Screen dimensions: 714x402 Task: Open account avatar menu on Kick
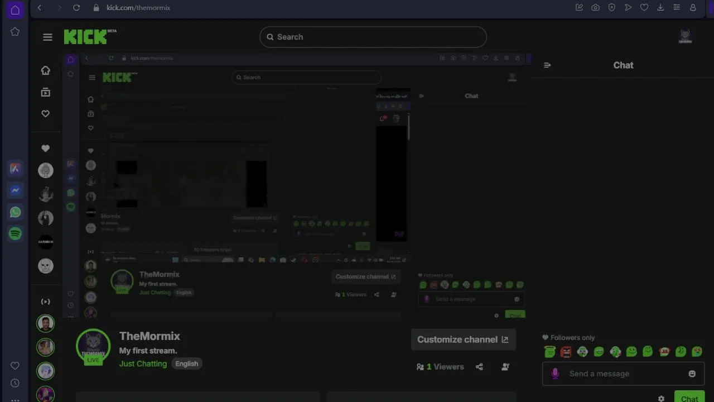pyautogui.click(x=685, y=37)
